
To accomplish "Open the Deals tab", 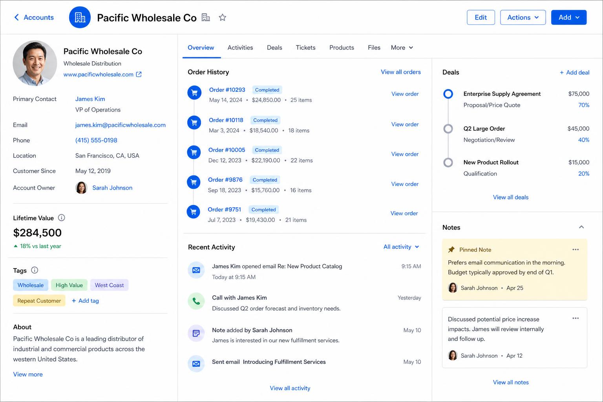I will 274,48.
